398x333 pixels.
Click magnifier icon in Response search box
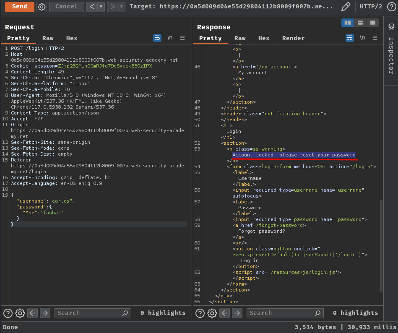point(317,313)
